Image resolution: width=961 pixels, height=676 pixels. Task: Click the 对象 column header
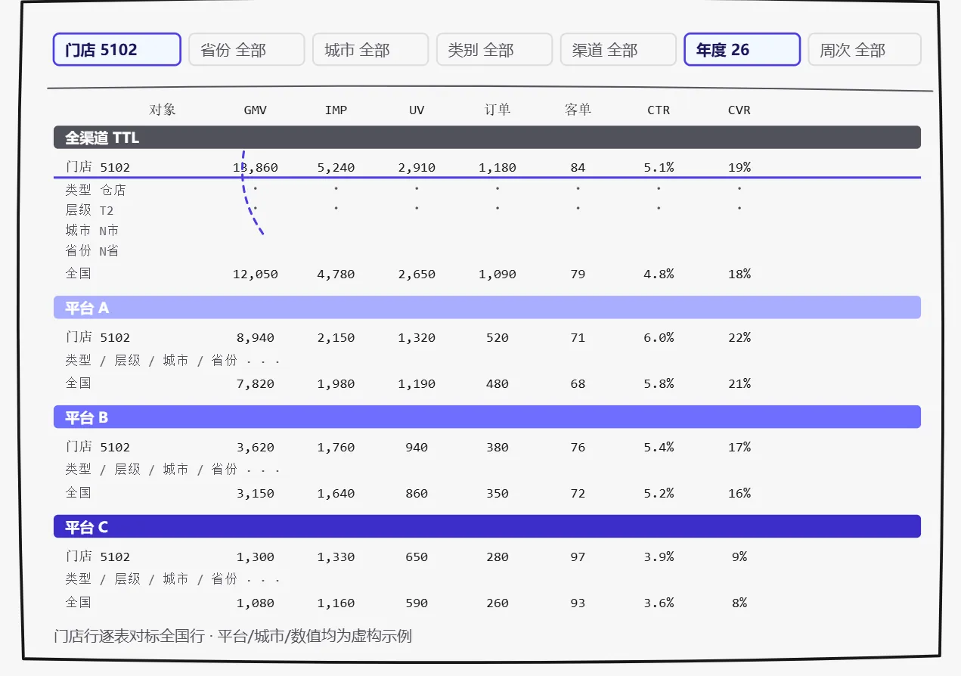pos(163,110)
